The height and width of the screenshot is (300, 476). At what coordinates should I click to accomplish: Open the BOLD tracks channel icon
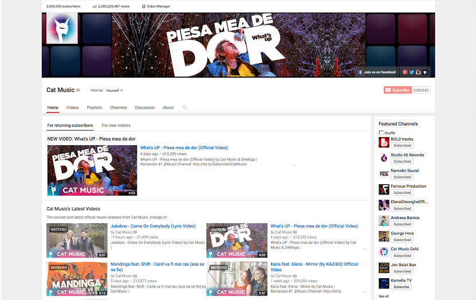point(384,142)
